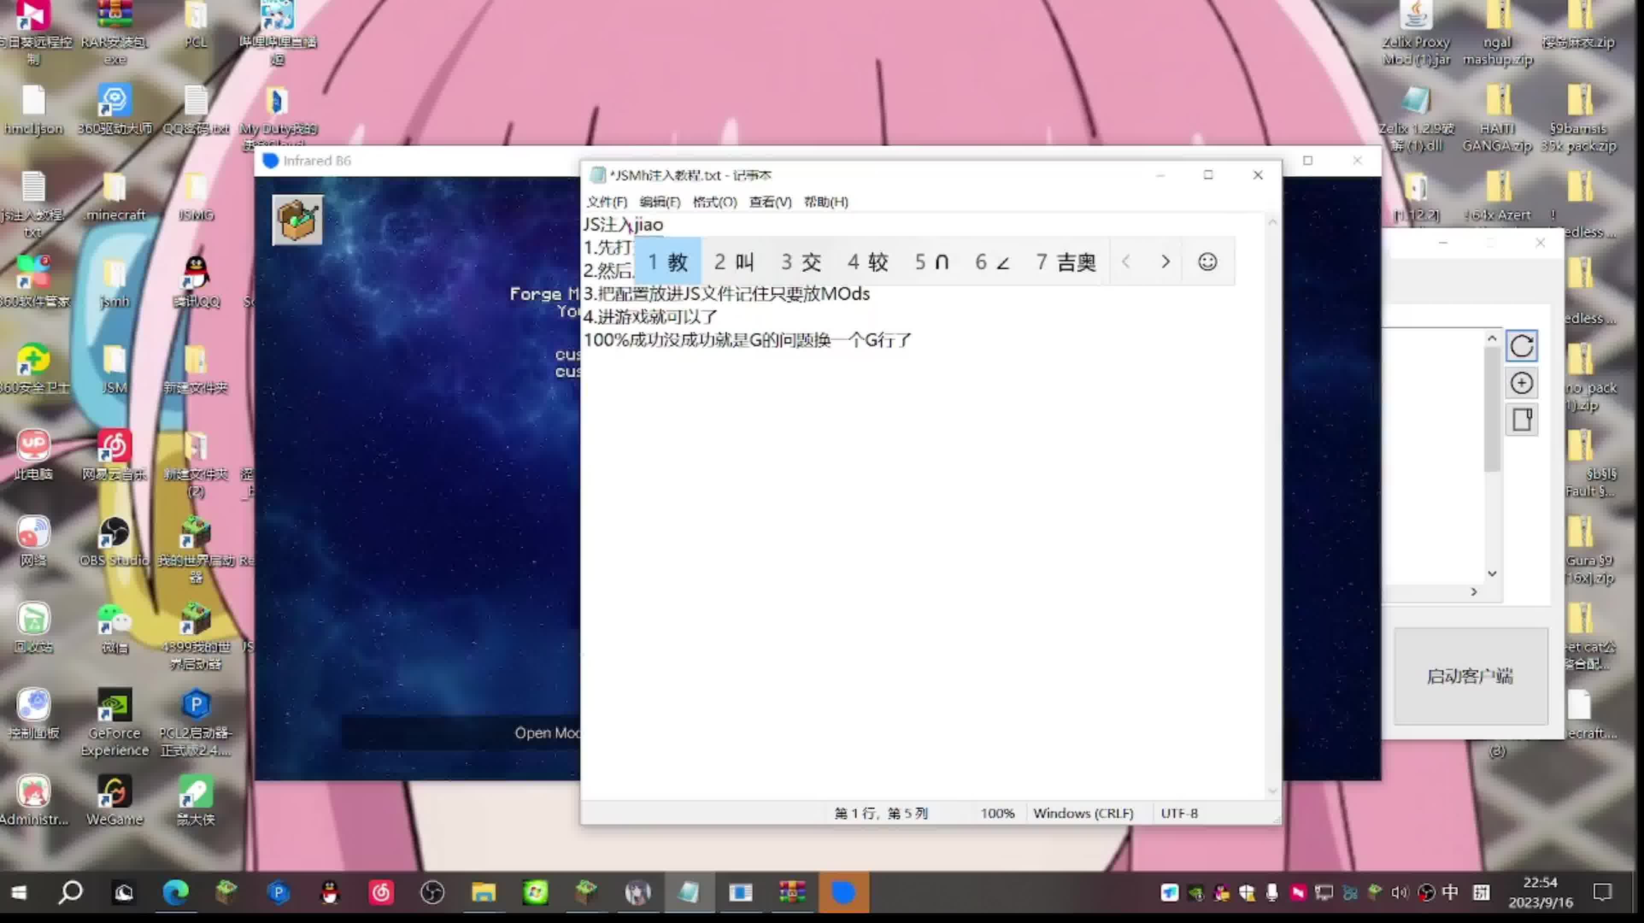This screenshot has width=1644, height=923.
Task: Go to next IME candidate page arrow
Action: point(1165,262)
